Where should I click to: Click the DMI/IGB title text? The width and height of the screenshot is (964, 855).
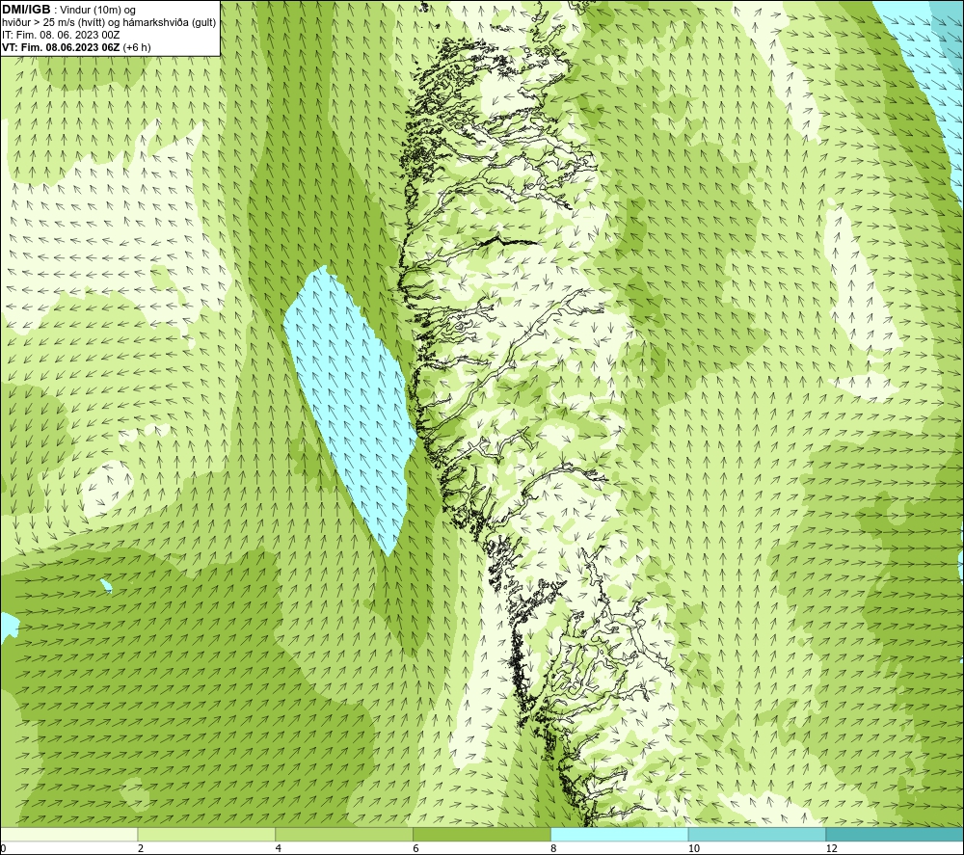(26, 10)
